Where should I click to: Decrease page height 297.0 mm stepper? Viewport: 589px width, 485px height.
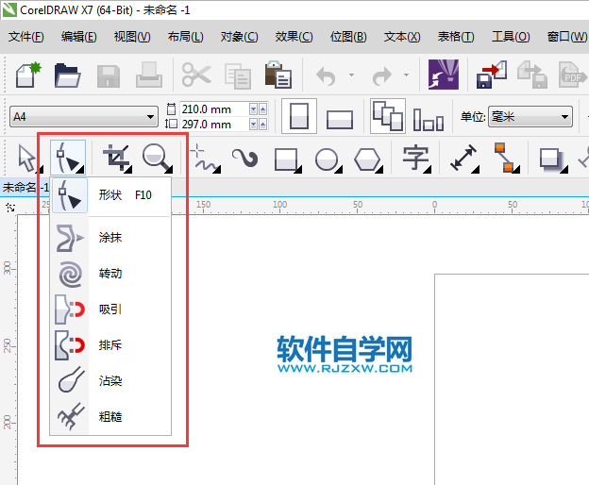[x=254, y=125]
